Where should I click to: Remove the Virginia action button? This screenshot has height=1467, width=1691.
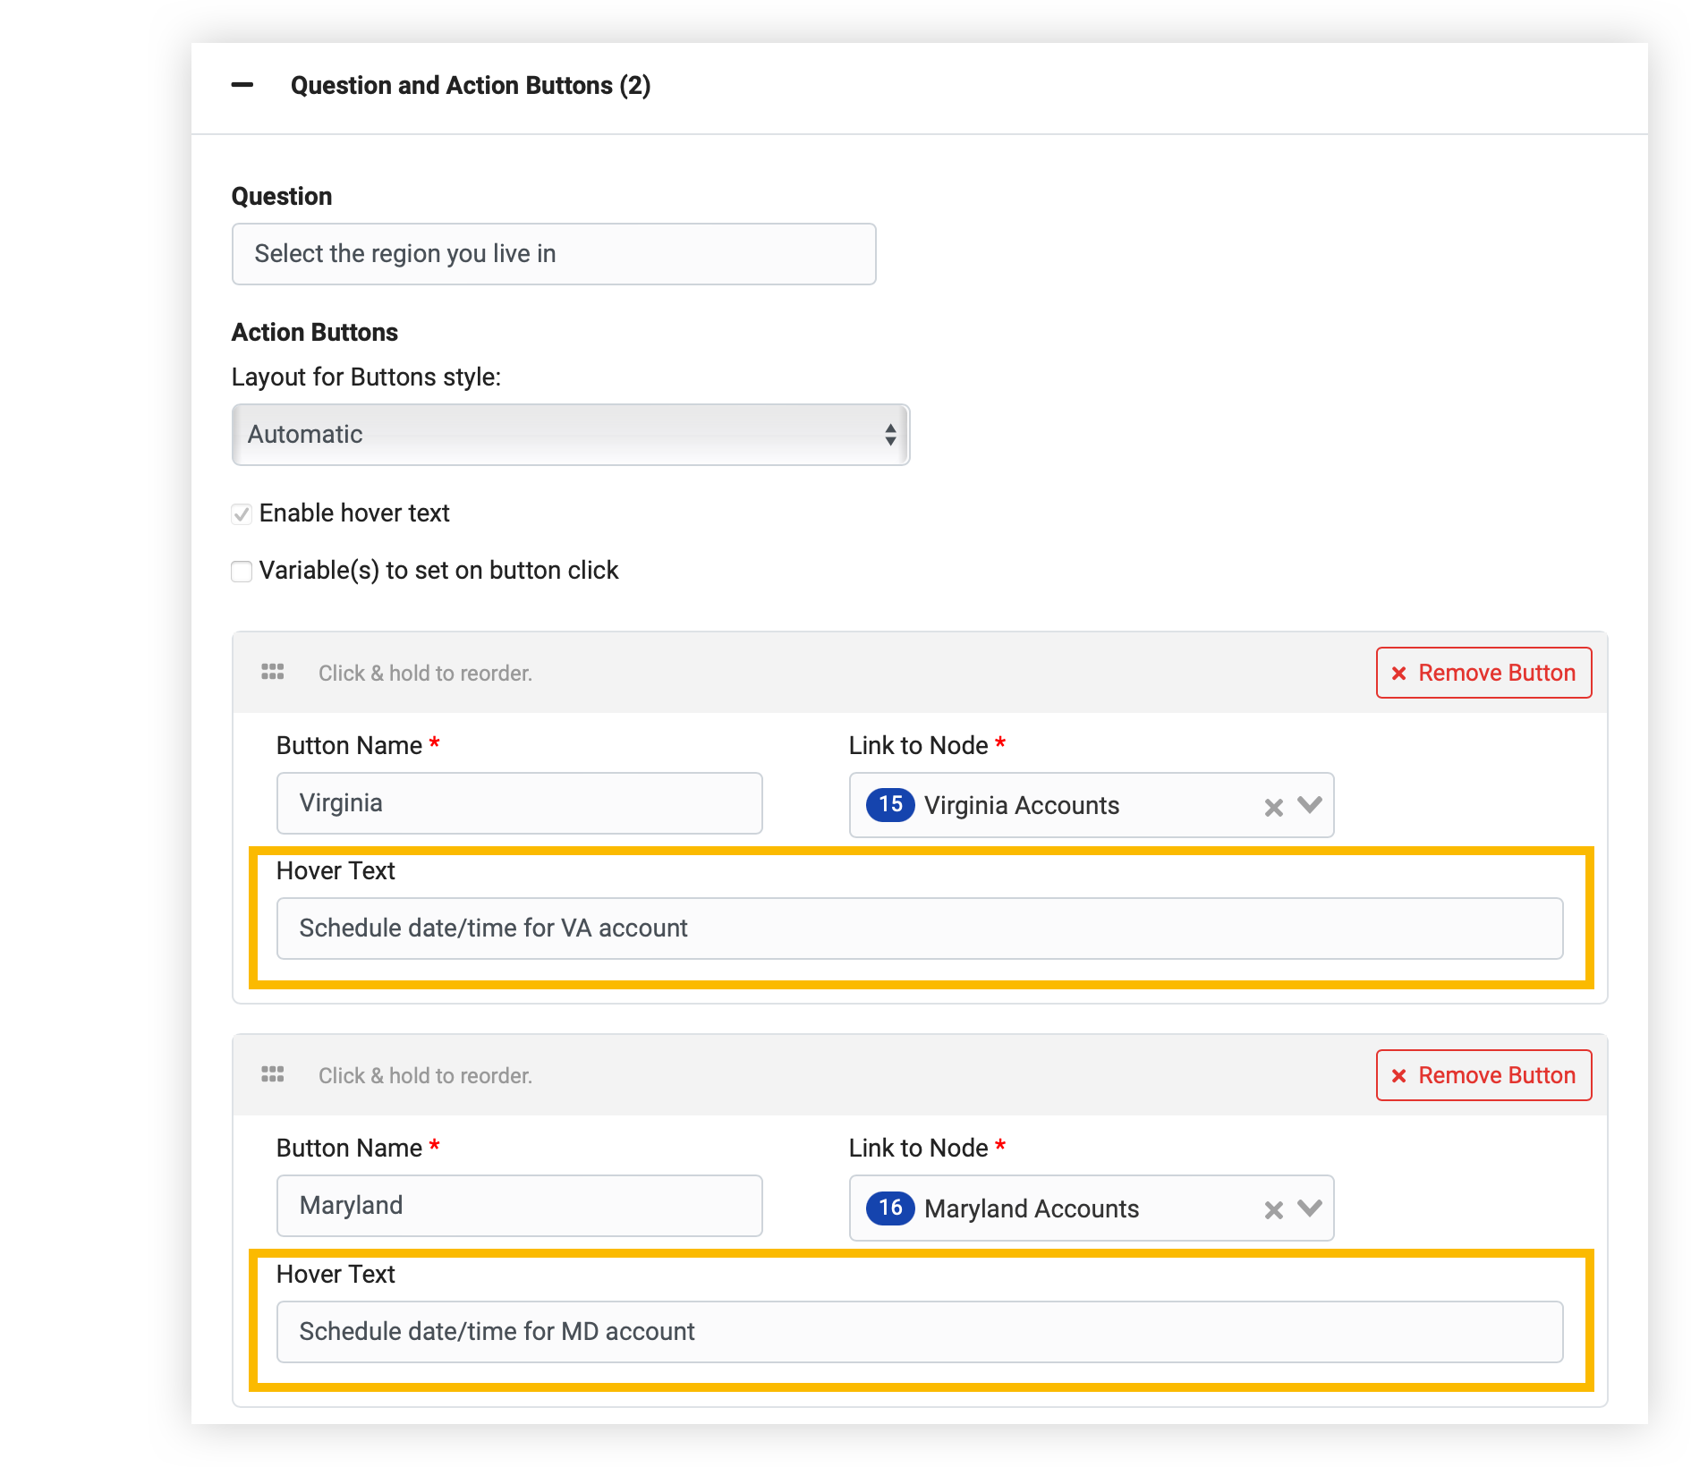coord(1483,673)
